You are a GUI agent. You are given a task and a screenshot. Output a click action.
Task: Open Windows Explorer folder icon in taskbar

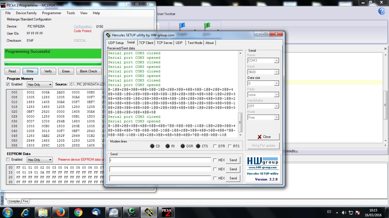point(43,212)
